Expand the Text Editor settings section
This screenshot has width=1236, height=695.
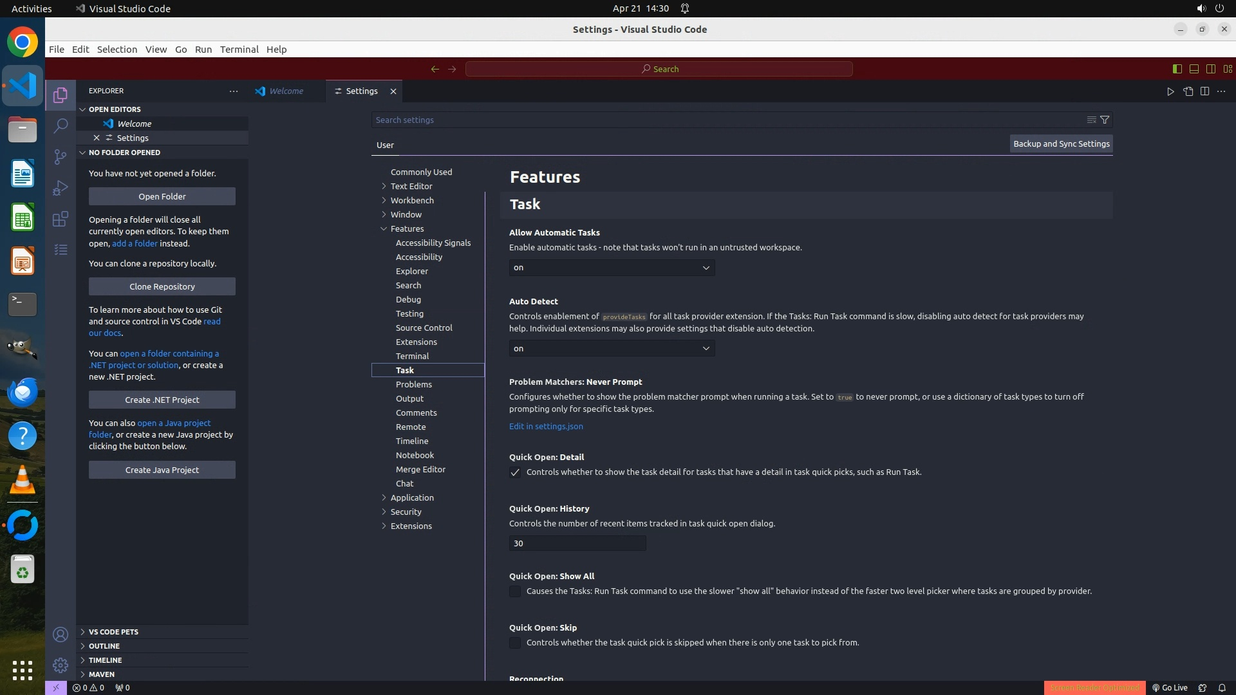point(411,186)
